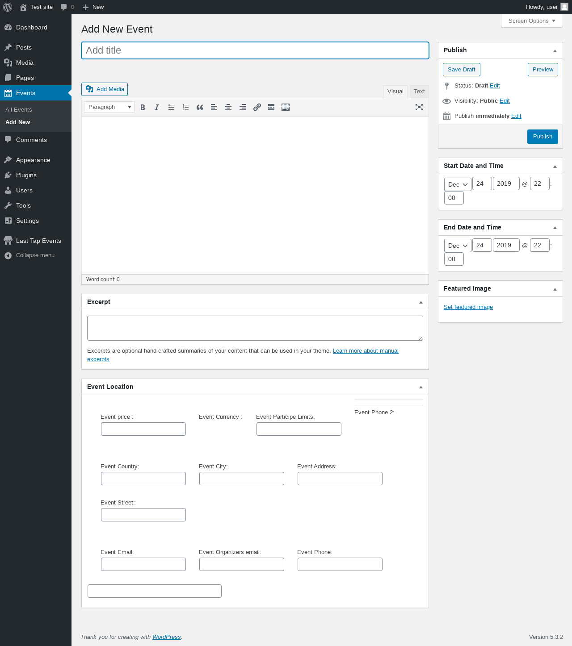Open Dashboard from sidebar
Viewport: 572px width, 646px height.
[x=36, y=27]
